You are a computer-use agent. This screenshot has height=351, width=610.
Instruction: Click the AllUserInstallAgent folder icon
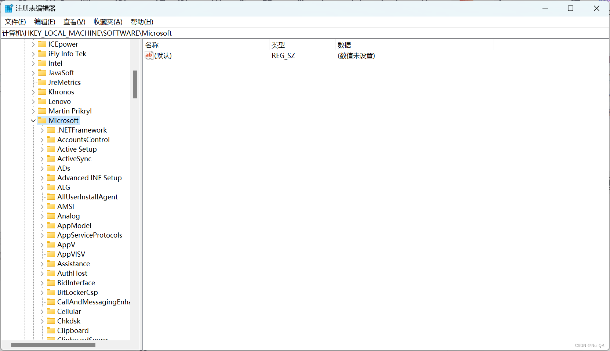[51, 197]
